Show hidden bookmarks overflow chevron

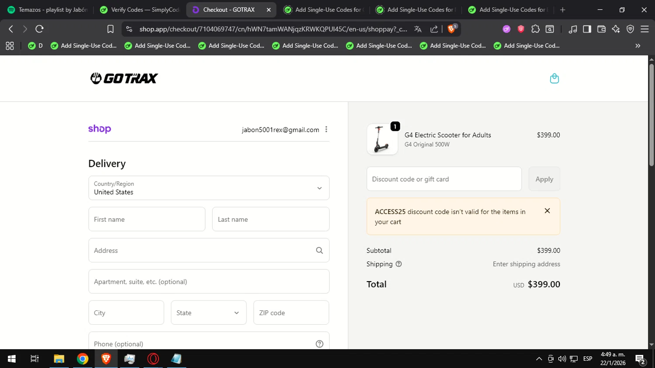(638, 45)
